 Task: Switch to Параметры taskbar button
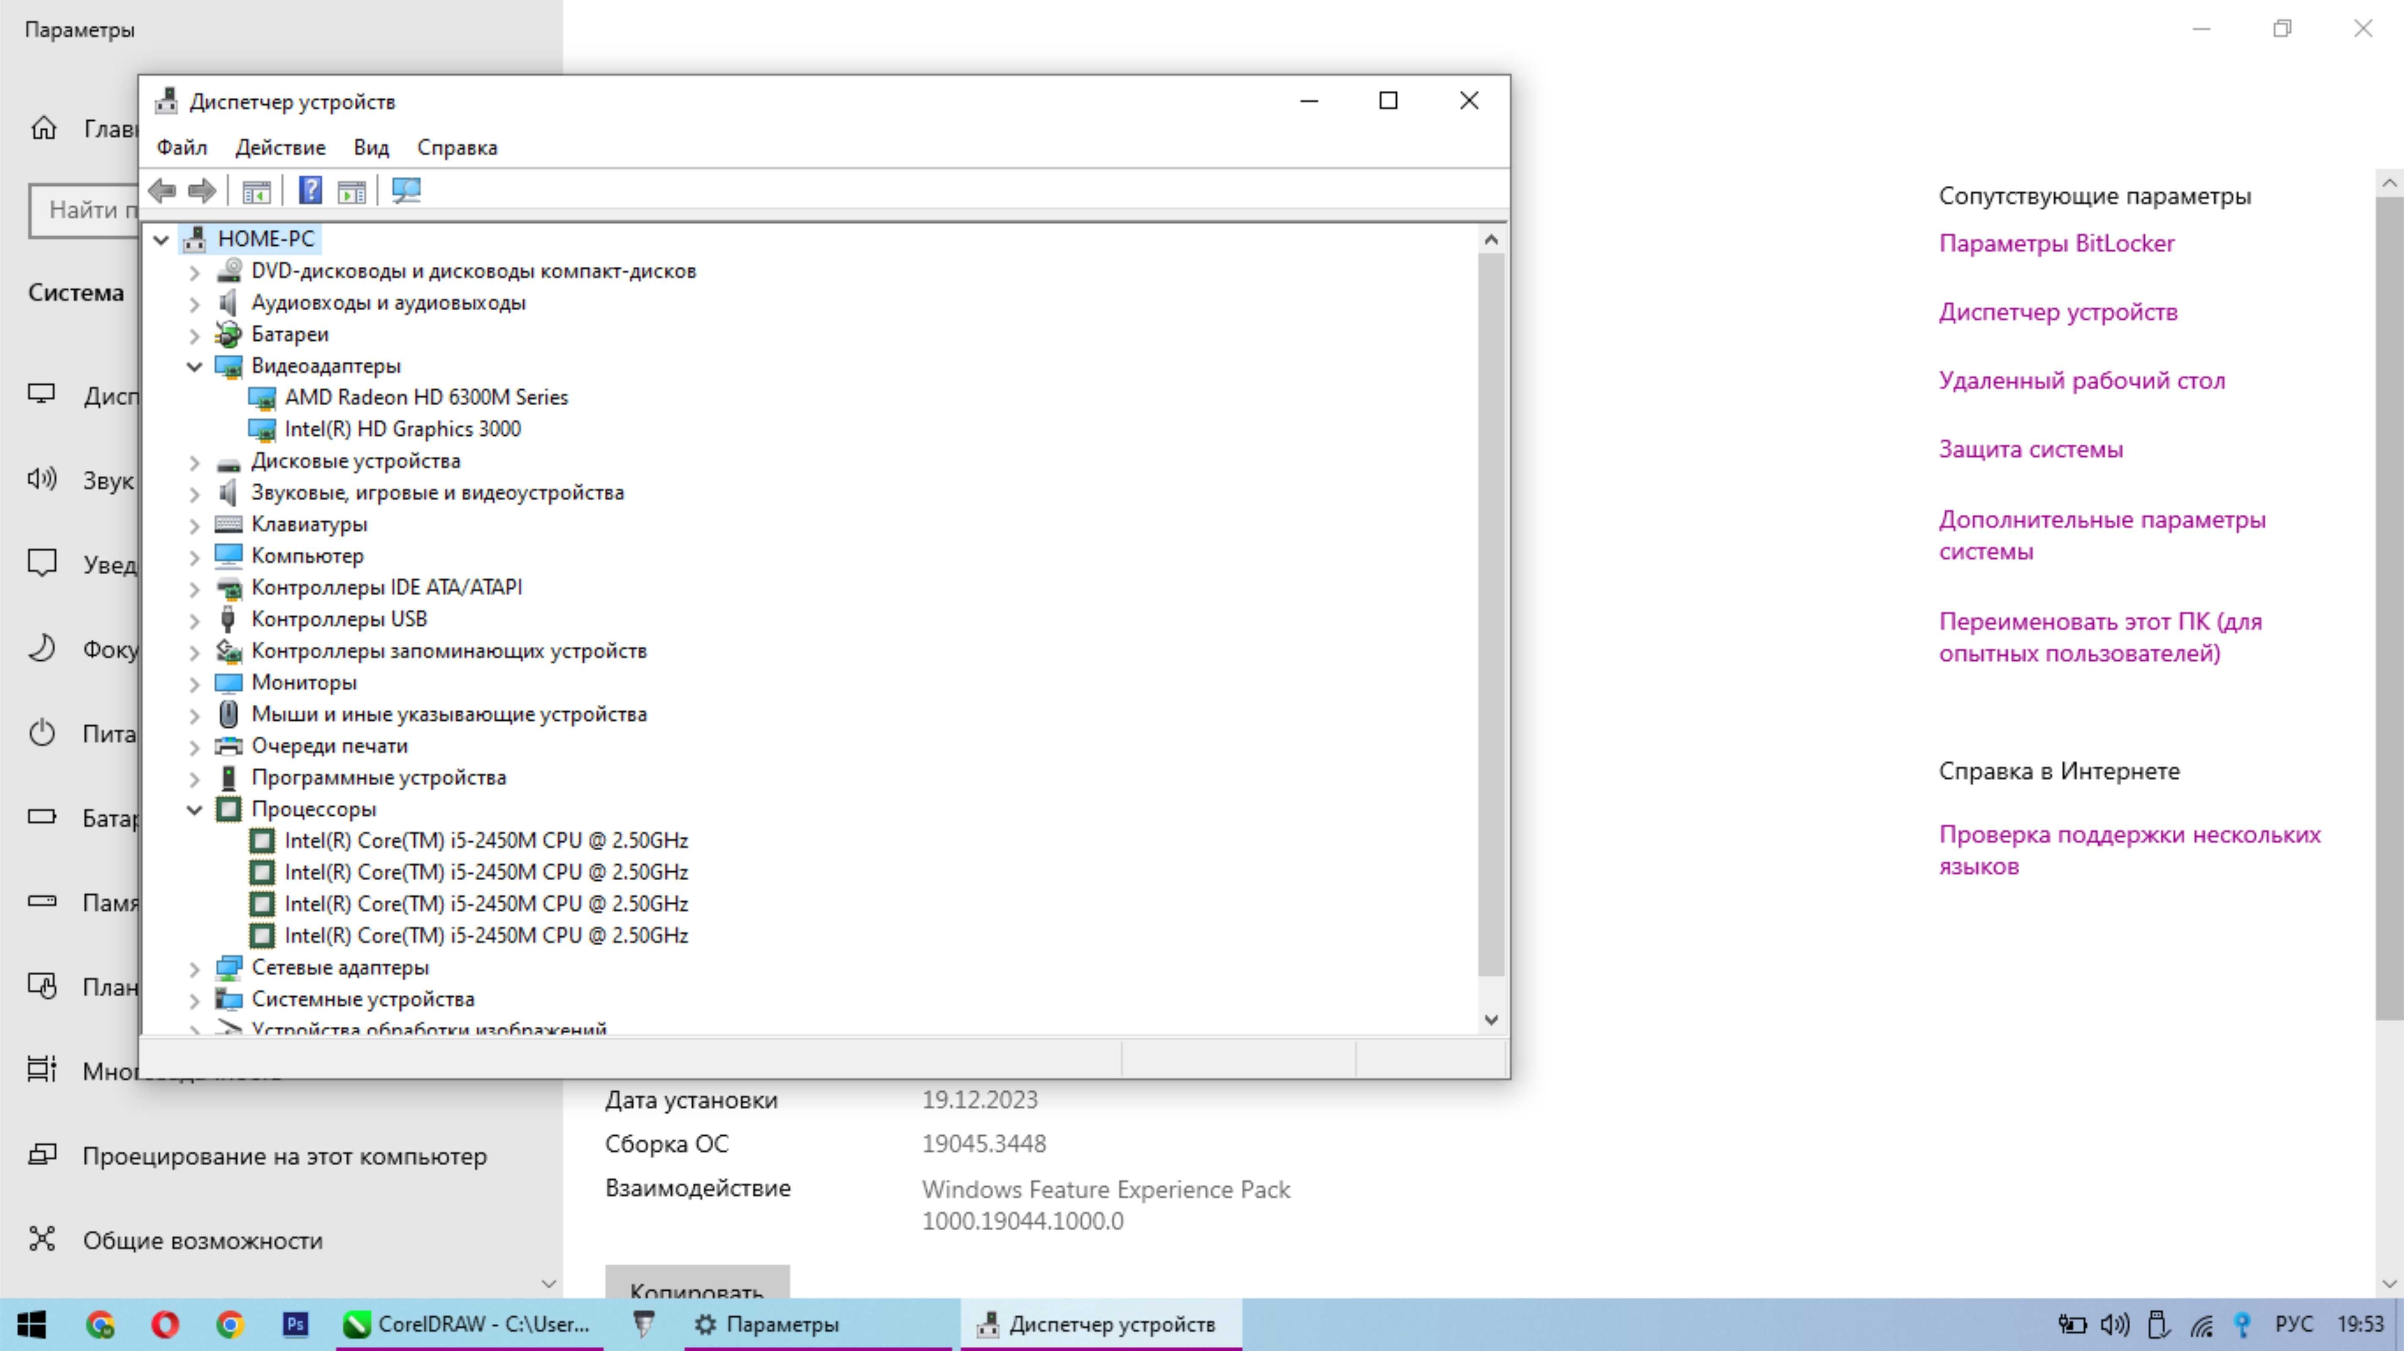(x=818, y=1325)
